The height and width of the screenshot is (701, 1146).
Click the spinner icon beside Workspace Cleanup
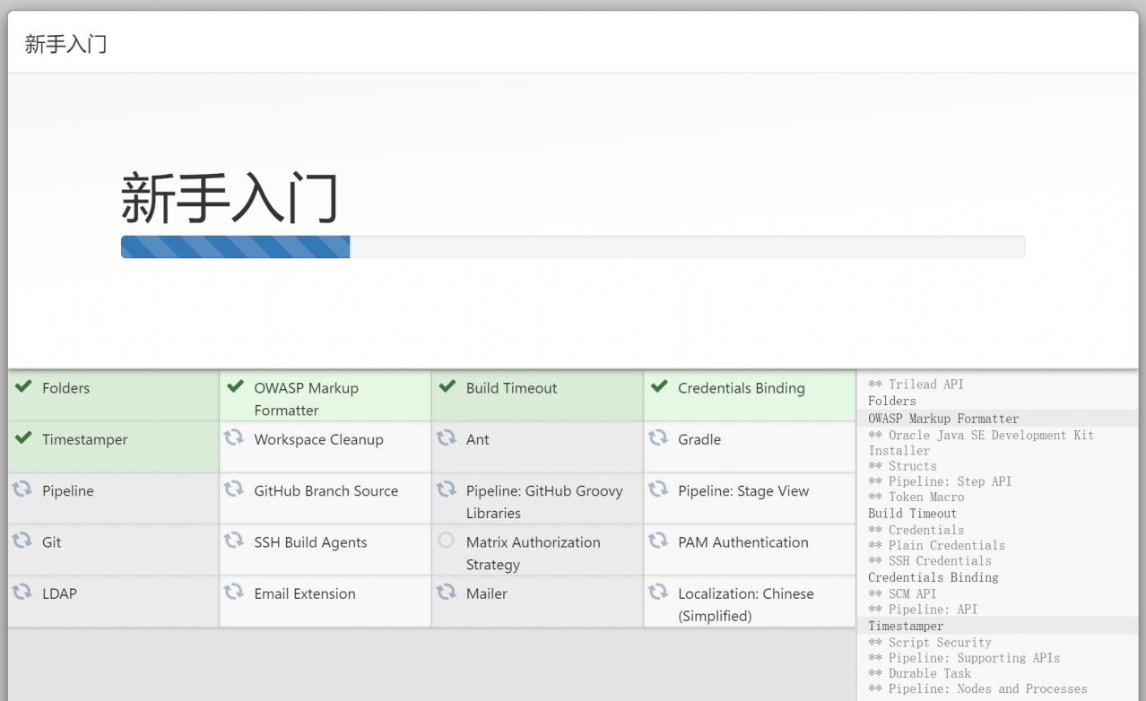tap(234, 437)
